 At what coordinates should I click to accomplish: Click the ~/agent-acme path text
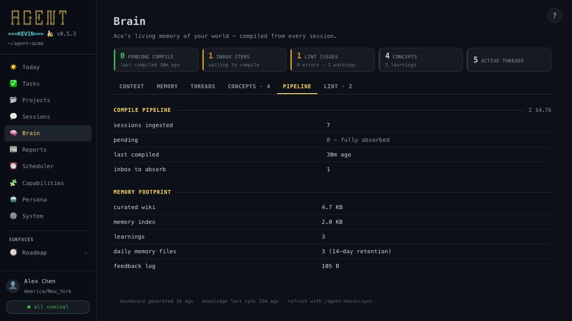[x=25, y=43]
